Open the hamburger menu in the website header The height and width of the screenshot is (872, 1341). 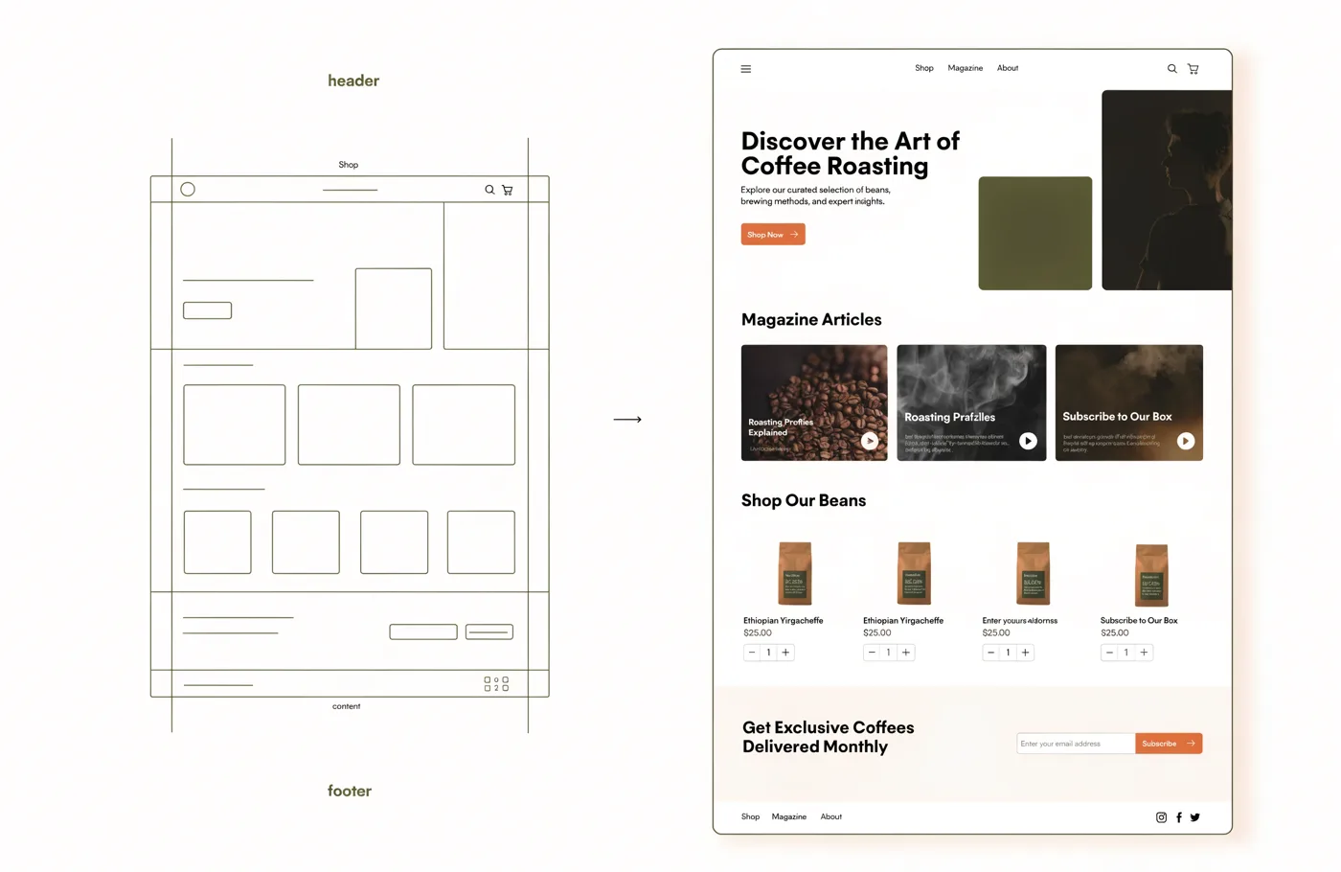click(745, 69)
